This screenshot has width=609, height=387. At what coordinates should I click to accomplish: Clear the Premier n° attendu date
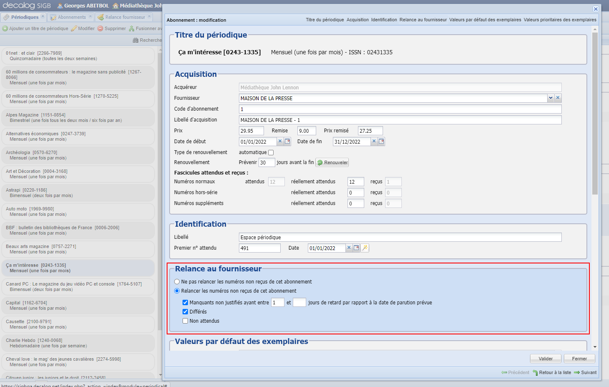point(349,248)
